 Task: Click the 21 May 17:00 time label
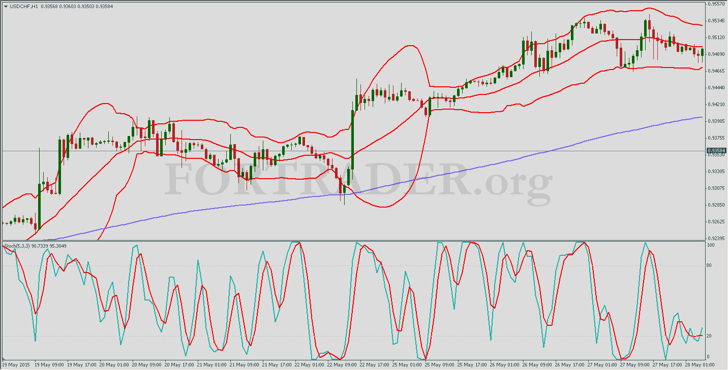coord(276,365)
